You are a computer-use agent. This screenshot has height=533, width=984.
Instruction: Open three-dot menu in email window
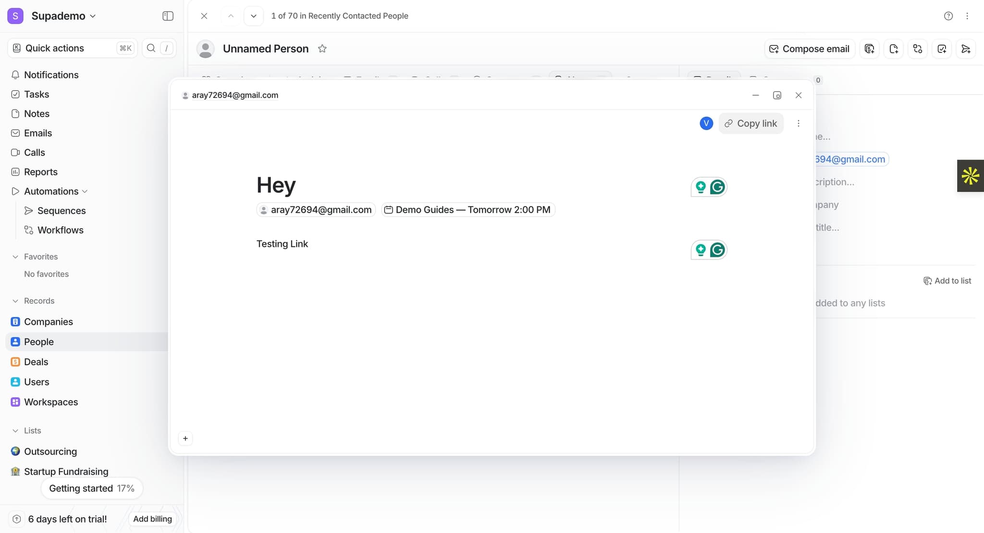tap(799, 123)
